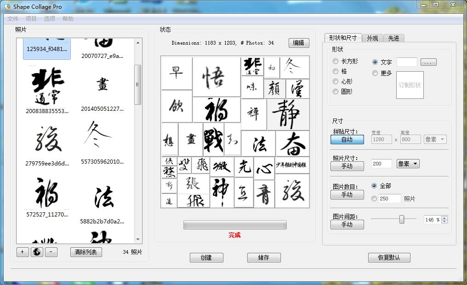This screenshot has height=285, width=467.
Task: Open the 文件 menu
Action: click(13, 18)
